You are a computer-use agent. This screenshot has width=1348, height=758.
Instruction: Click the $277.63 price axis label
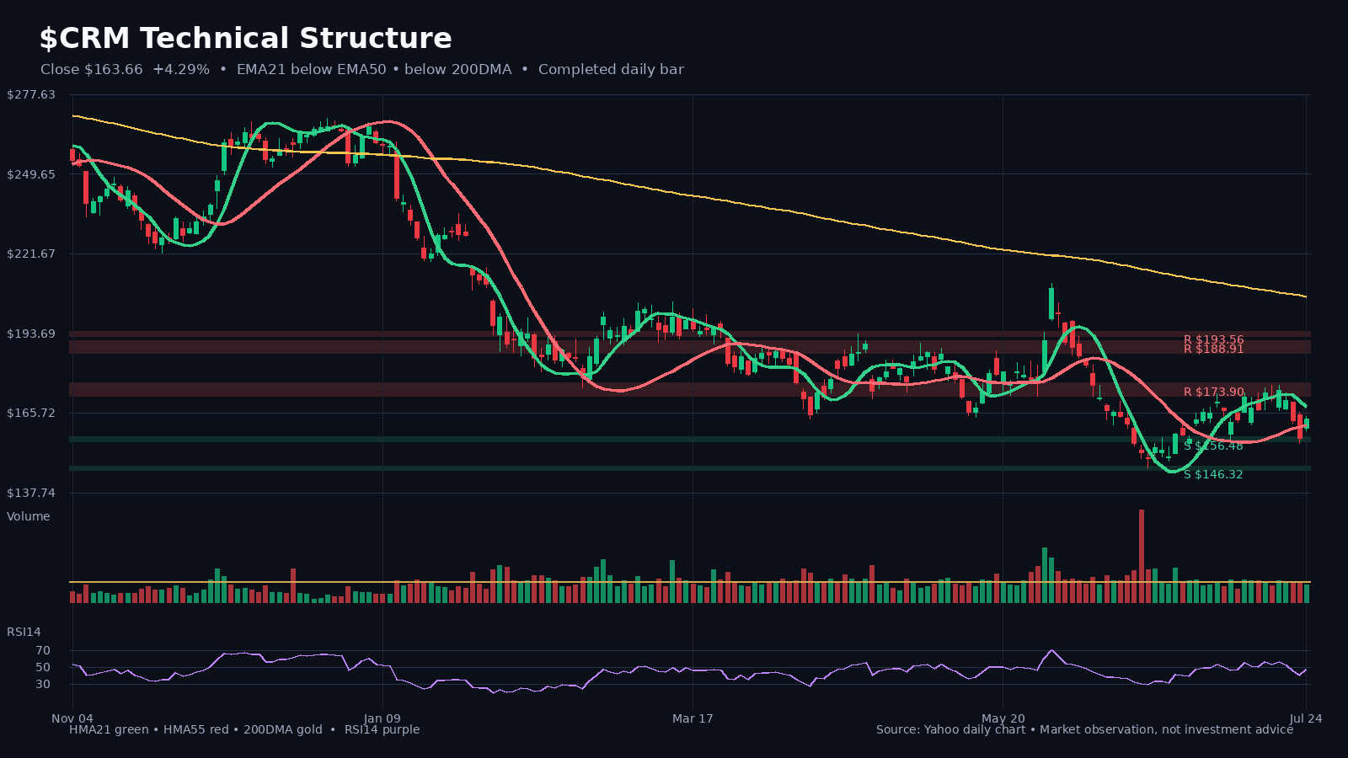coord(31,94)
